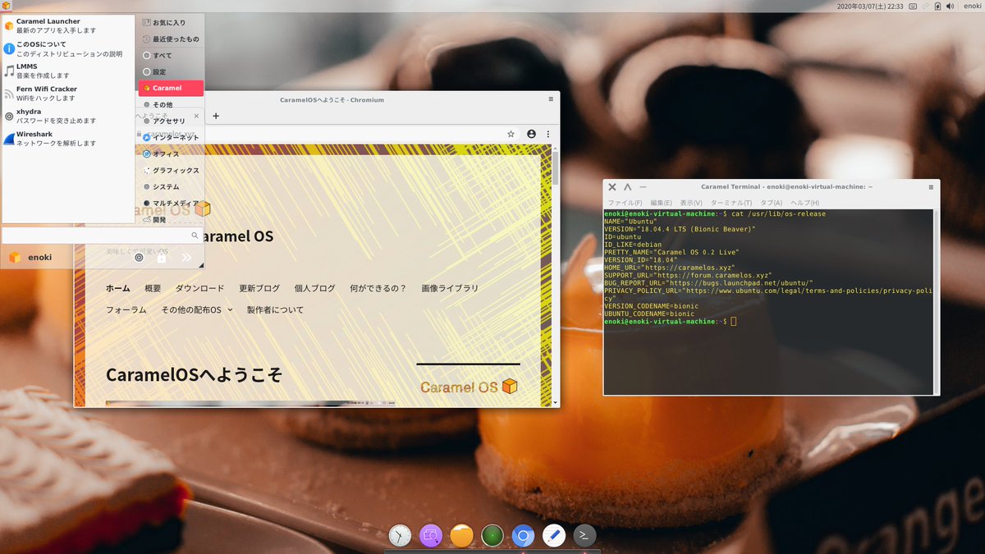Open the 設定 category
Screen dimensions: 985x554
click(171, 71)
